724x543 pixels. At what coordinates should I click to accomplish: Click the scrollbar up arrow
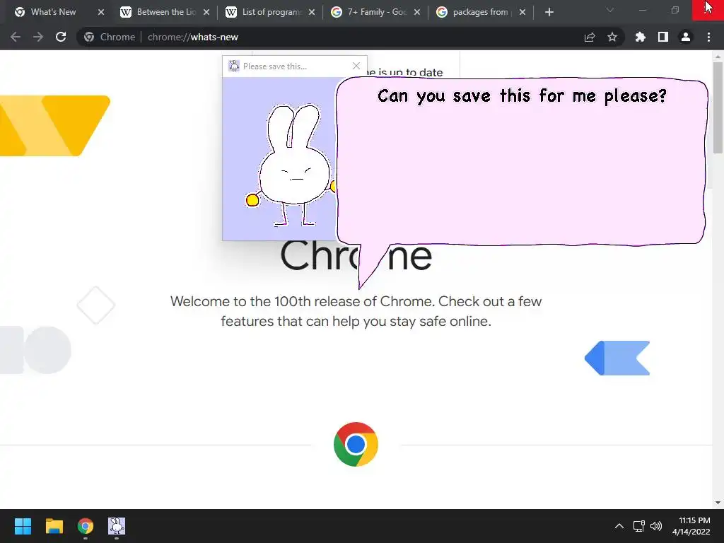(718, 57)
